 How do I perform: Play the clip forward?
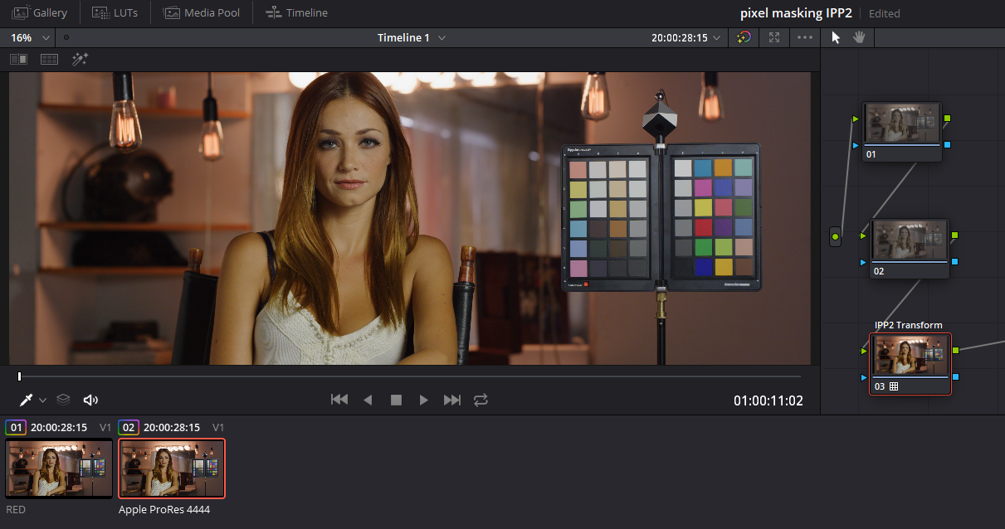coord(424,400)
